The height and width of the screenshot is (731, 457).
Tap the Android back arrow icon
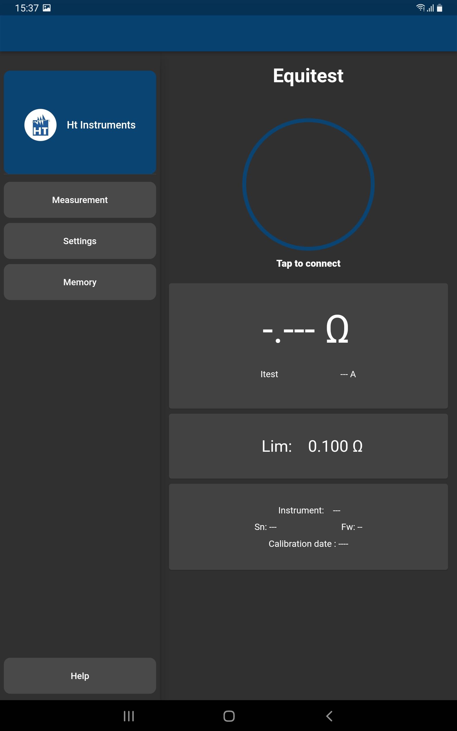(329, 716)
